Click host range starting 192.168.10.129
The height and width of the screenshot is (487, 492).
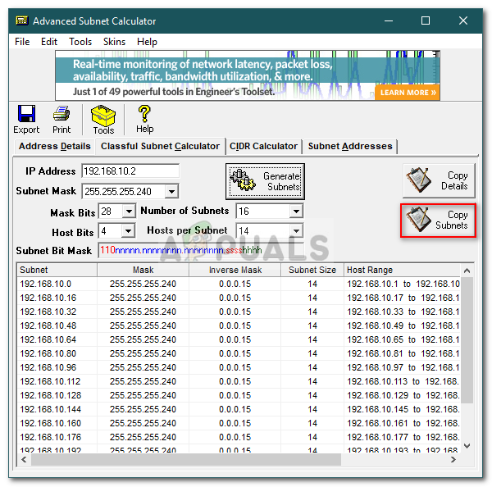(x=403, y=395)
